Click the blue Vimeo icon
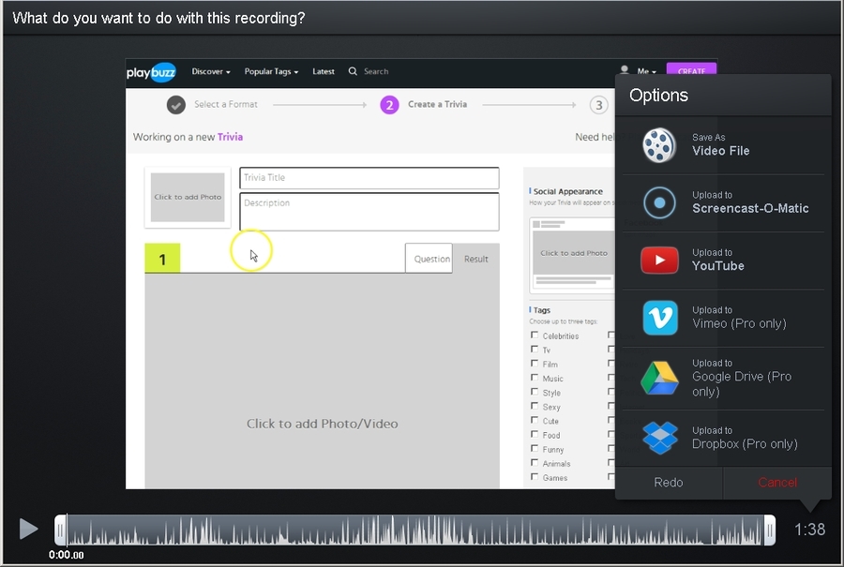The height and width of the screenshot is (567, 844). point(660,318)
